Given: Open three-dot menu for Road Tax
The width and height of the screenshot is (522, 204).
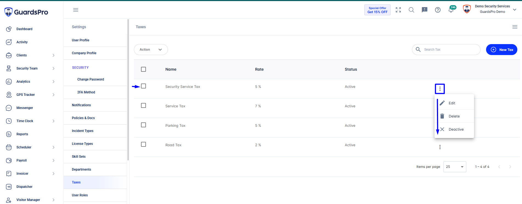Looking at the screenshot, I should pos(440,147).
